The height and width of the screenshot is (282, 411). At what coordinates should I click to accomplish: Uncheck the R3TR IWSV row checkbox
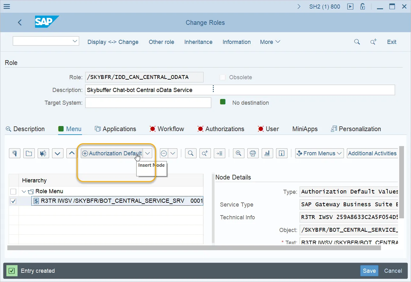tap(13, 201)
